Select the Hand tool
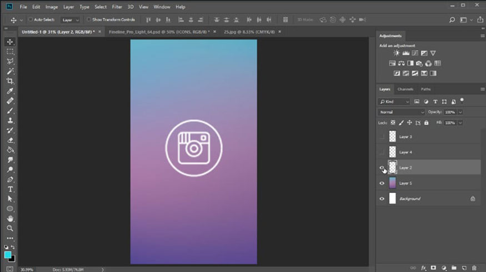 (x=10, y=219)
